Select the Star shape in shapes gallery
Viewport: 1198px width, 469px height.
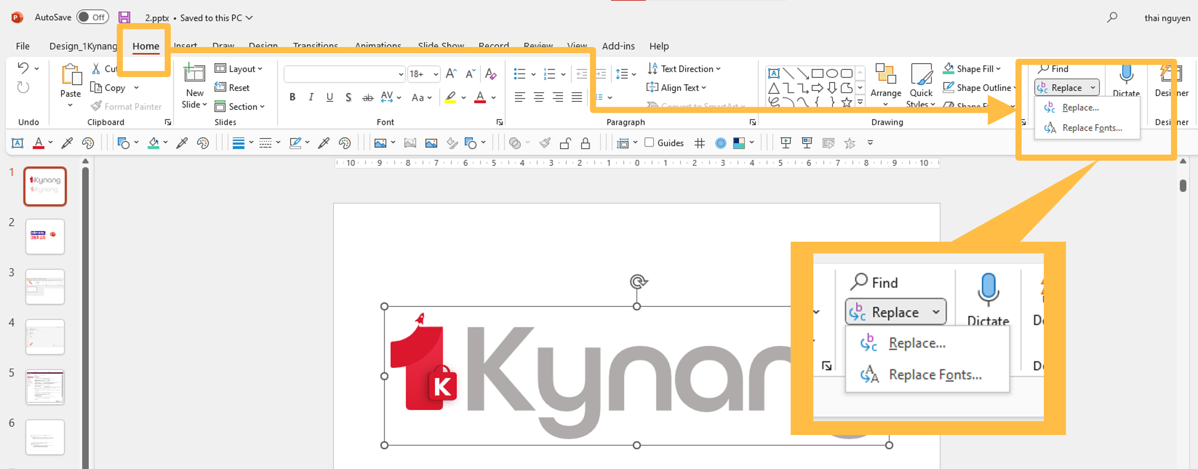click(847, 102)
